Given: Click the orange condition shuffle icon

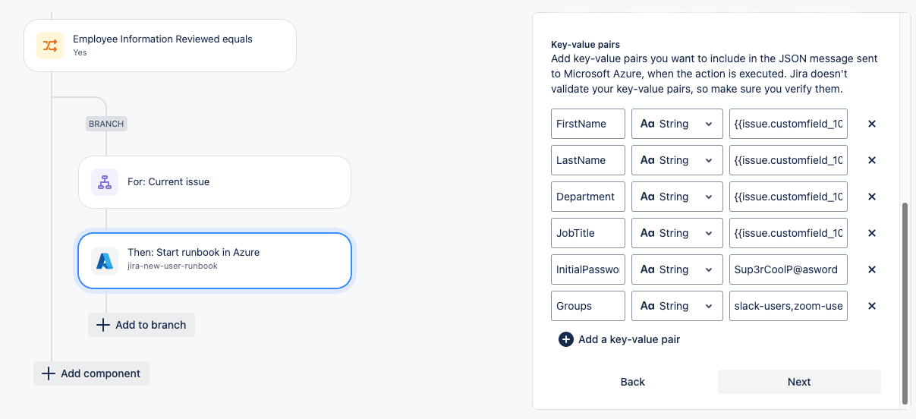Looking at the screenshot, I should (50, 46).
